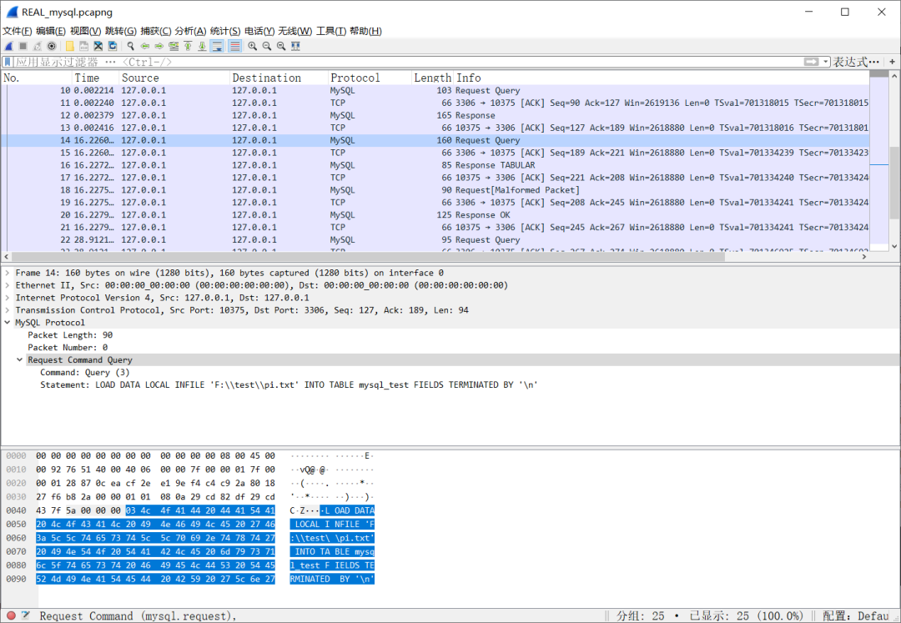Go forward to the next packet with the right arrow
The width and height of the screenshot is (901, 623).
(x=159, y=46)
